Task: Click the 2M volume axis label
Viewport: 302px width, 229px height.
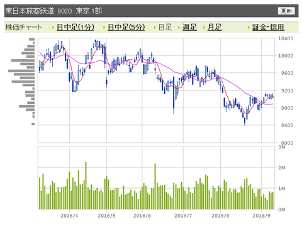Action: coord(282,168)
